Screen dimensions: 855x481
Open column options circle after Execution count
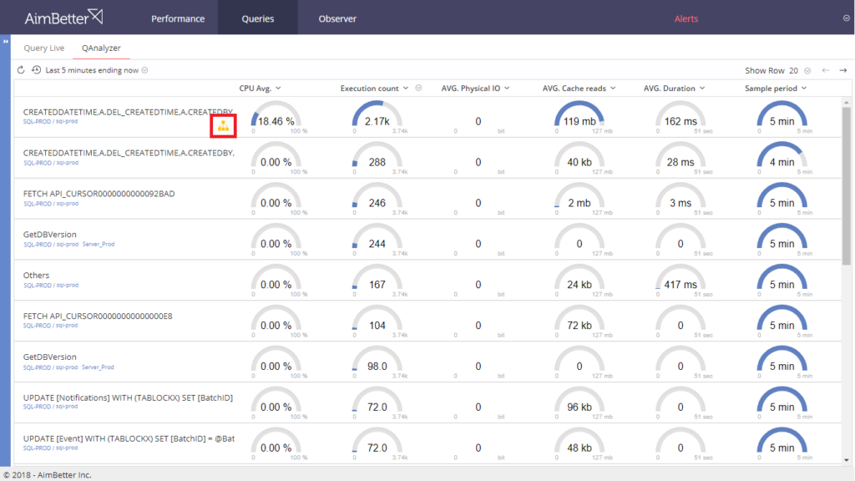pos(419,89)
